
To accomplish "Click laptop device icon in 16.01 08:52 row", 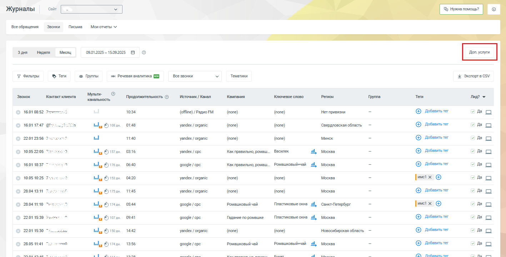I will coord(489,112).
